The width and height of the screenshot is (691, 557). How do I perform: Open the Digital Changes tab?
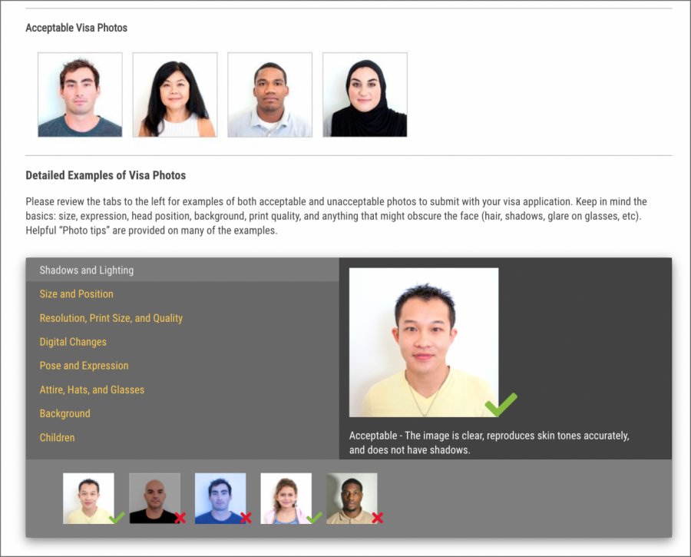point(73,342)
